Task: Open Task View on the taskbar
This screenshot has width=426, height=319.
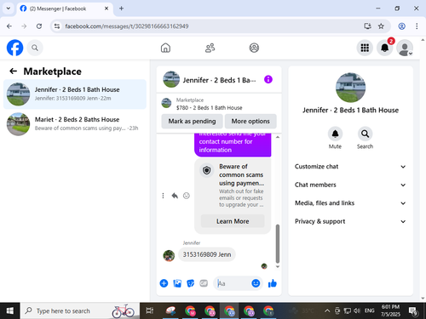Action: (150, 311)
